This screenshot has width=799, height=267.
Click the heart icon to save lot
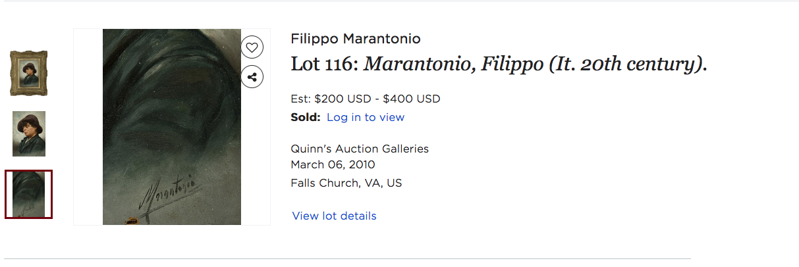point(252,47)
